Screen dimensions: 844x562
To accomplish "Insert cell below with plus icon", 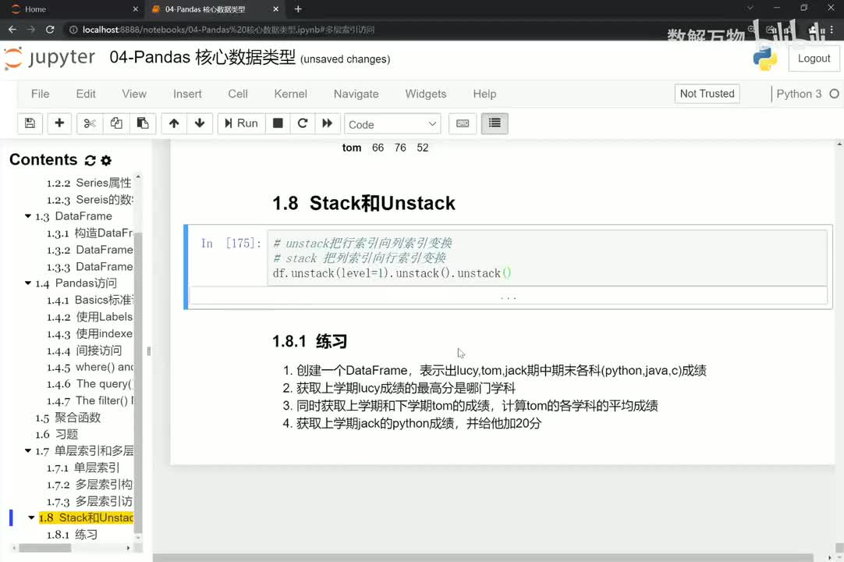I will click(x=59, y=123).
